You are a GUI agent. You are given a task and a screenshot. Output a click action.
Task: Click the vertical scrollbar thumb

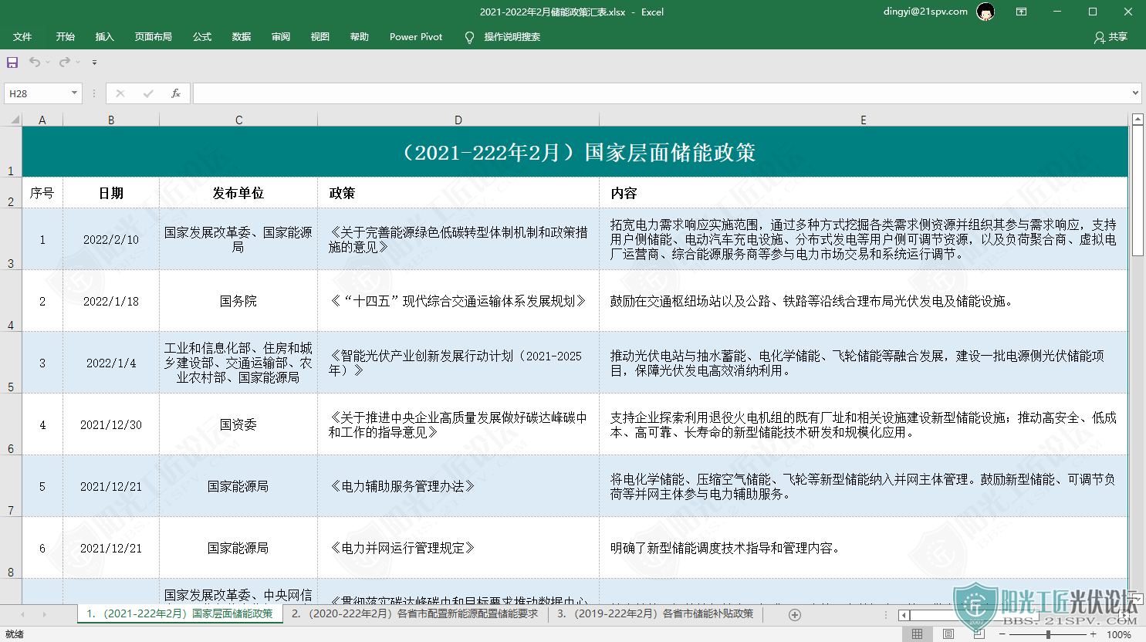(1138, 191)
